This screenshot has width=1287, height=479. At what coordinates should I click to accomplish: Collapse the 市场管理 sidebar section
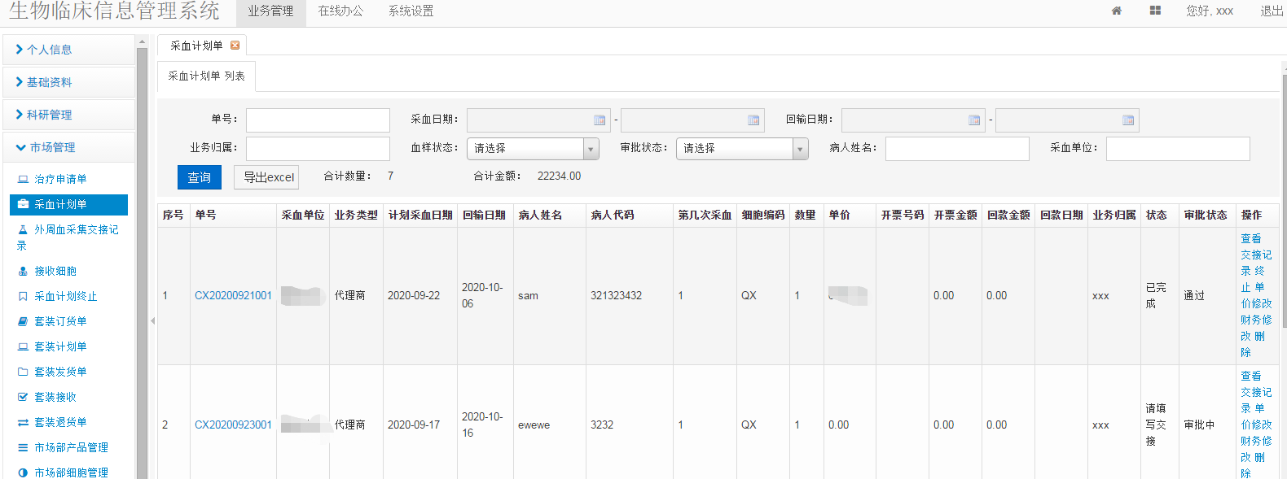[x=52, y=147]
